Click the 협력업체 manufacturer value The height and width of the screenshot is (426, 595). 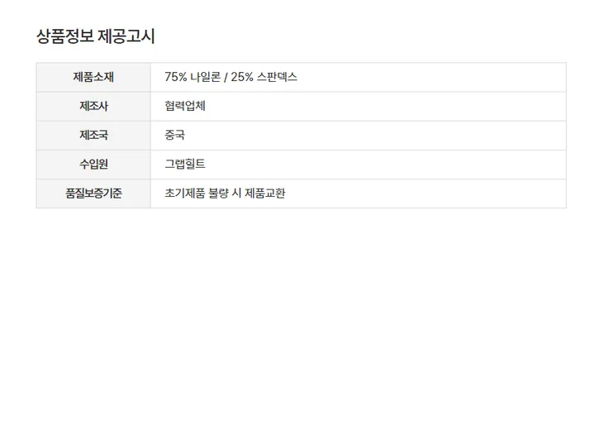(185, 106)
